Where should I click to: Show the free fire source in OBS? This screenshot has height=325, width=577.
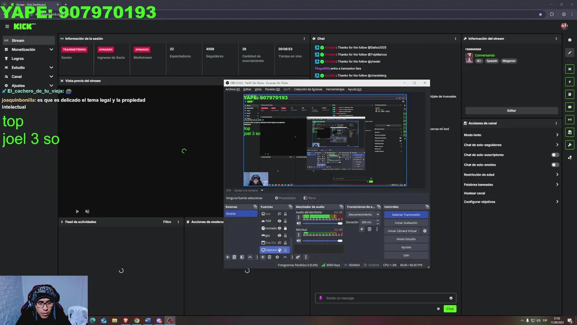[279, 243]
